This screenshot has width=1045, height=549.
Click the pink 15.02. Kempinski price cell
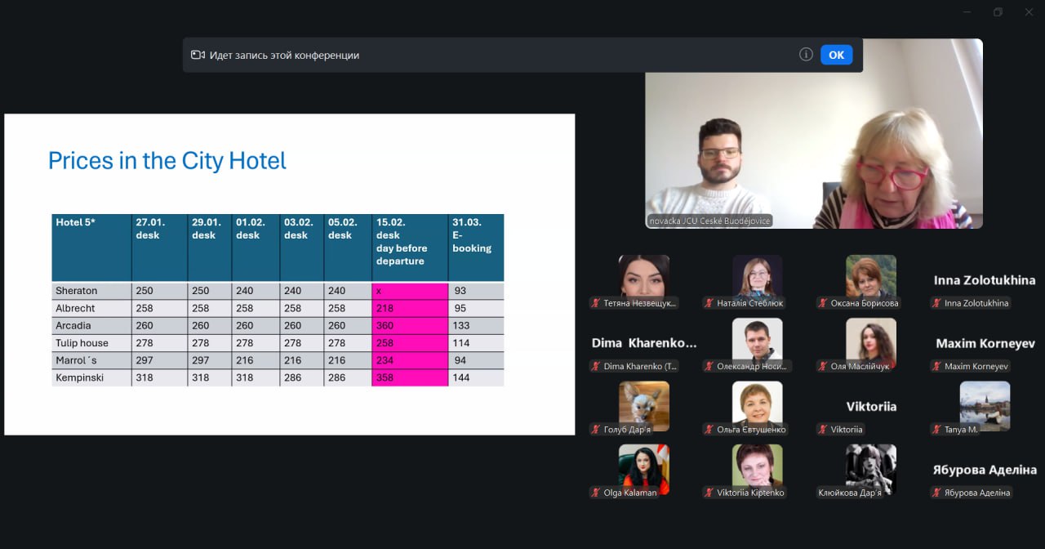point(410,378)
